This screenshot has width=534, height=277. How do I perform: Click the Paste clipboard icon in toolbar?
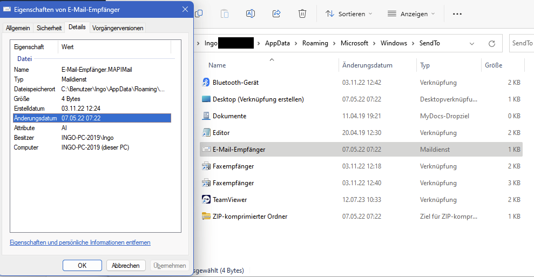[x=225, y=13]
